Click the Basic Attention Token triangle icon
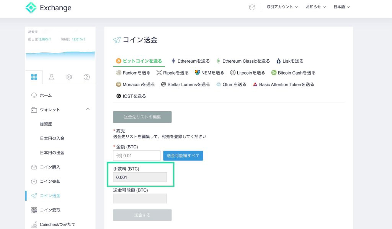 click(x=255, y=84)
